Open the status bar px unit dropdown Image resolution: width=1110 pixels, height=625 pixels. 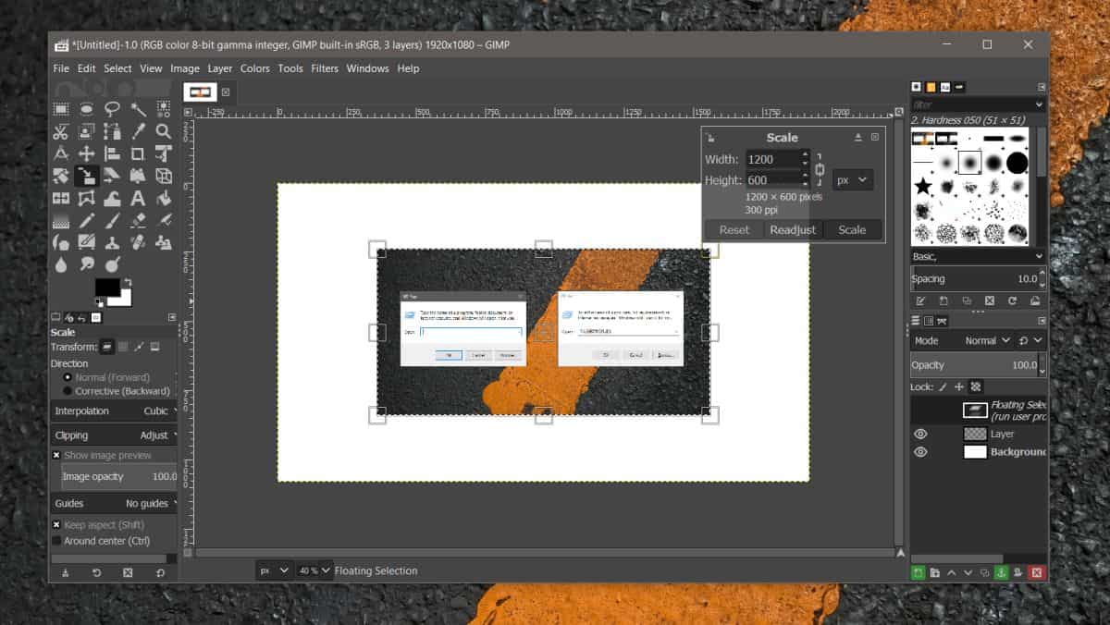pos(275,570)
